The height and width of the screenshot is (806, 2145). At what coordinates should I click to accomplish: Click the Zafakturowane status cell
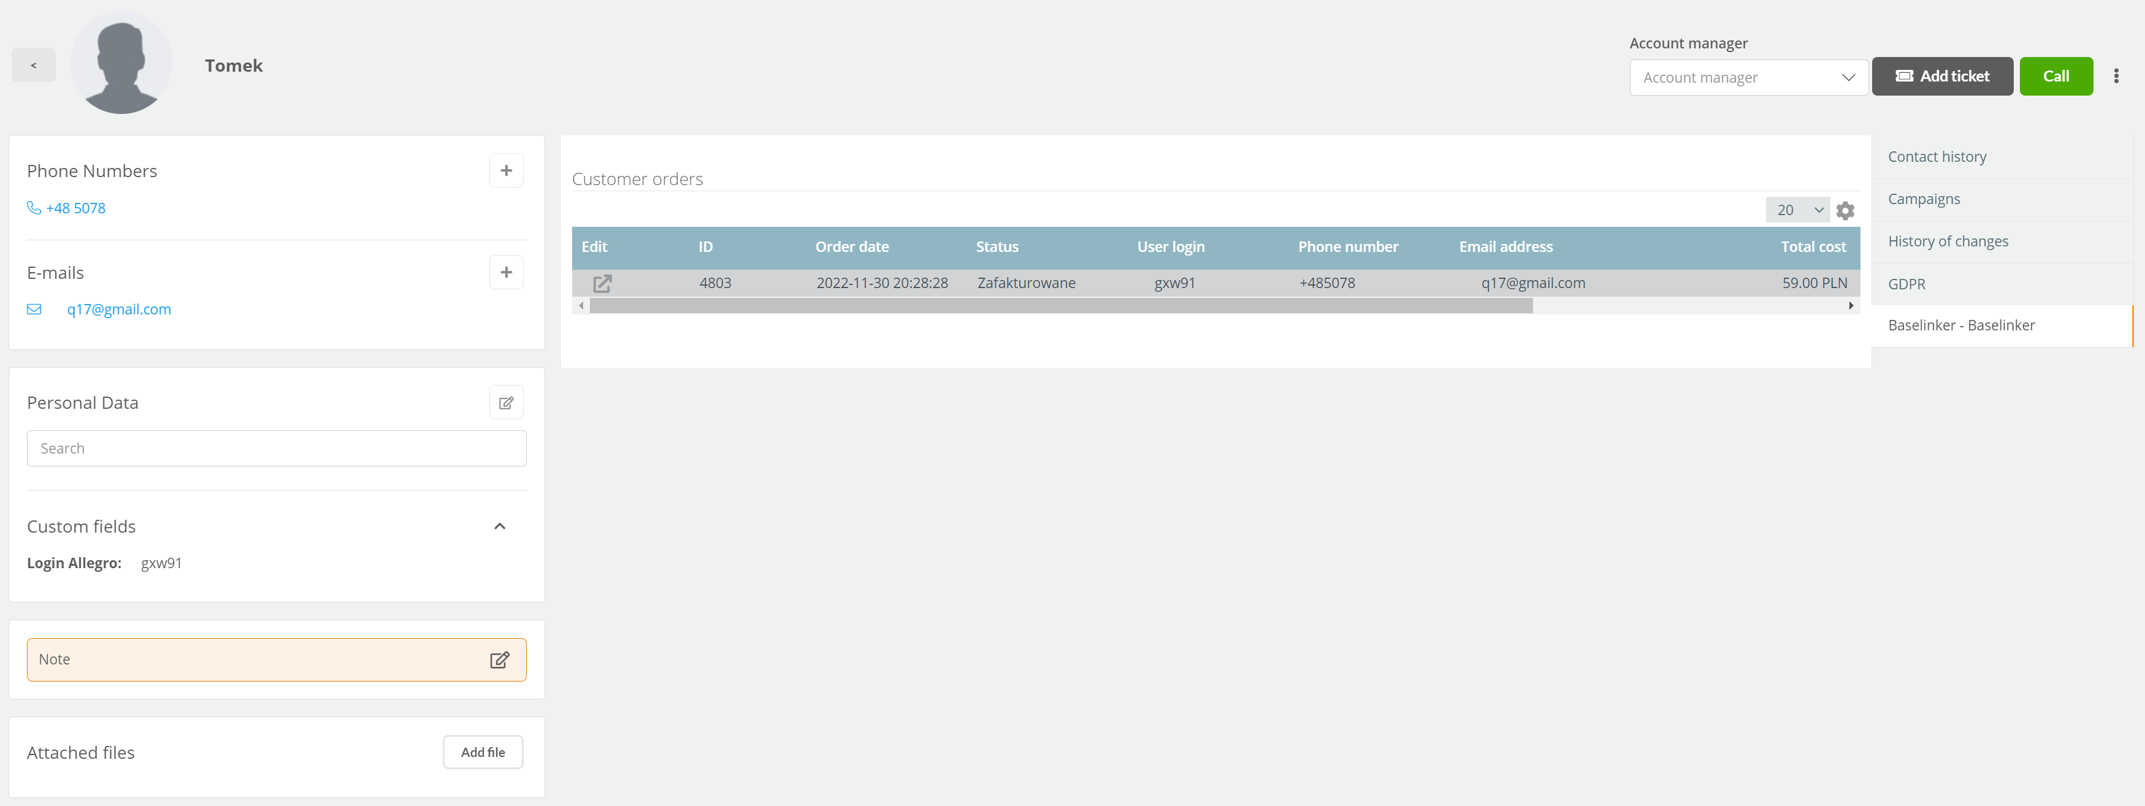coord(1026,283)
